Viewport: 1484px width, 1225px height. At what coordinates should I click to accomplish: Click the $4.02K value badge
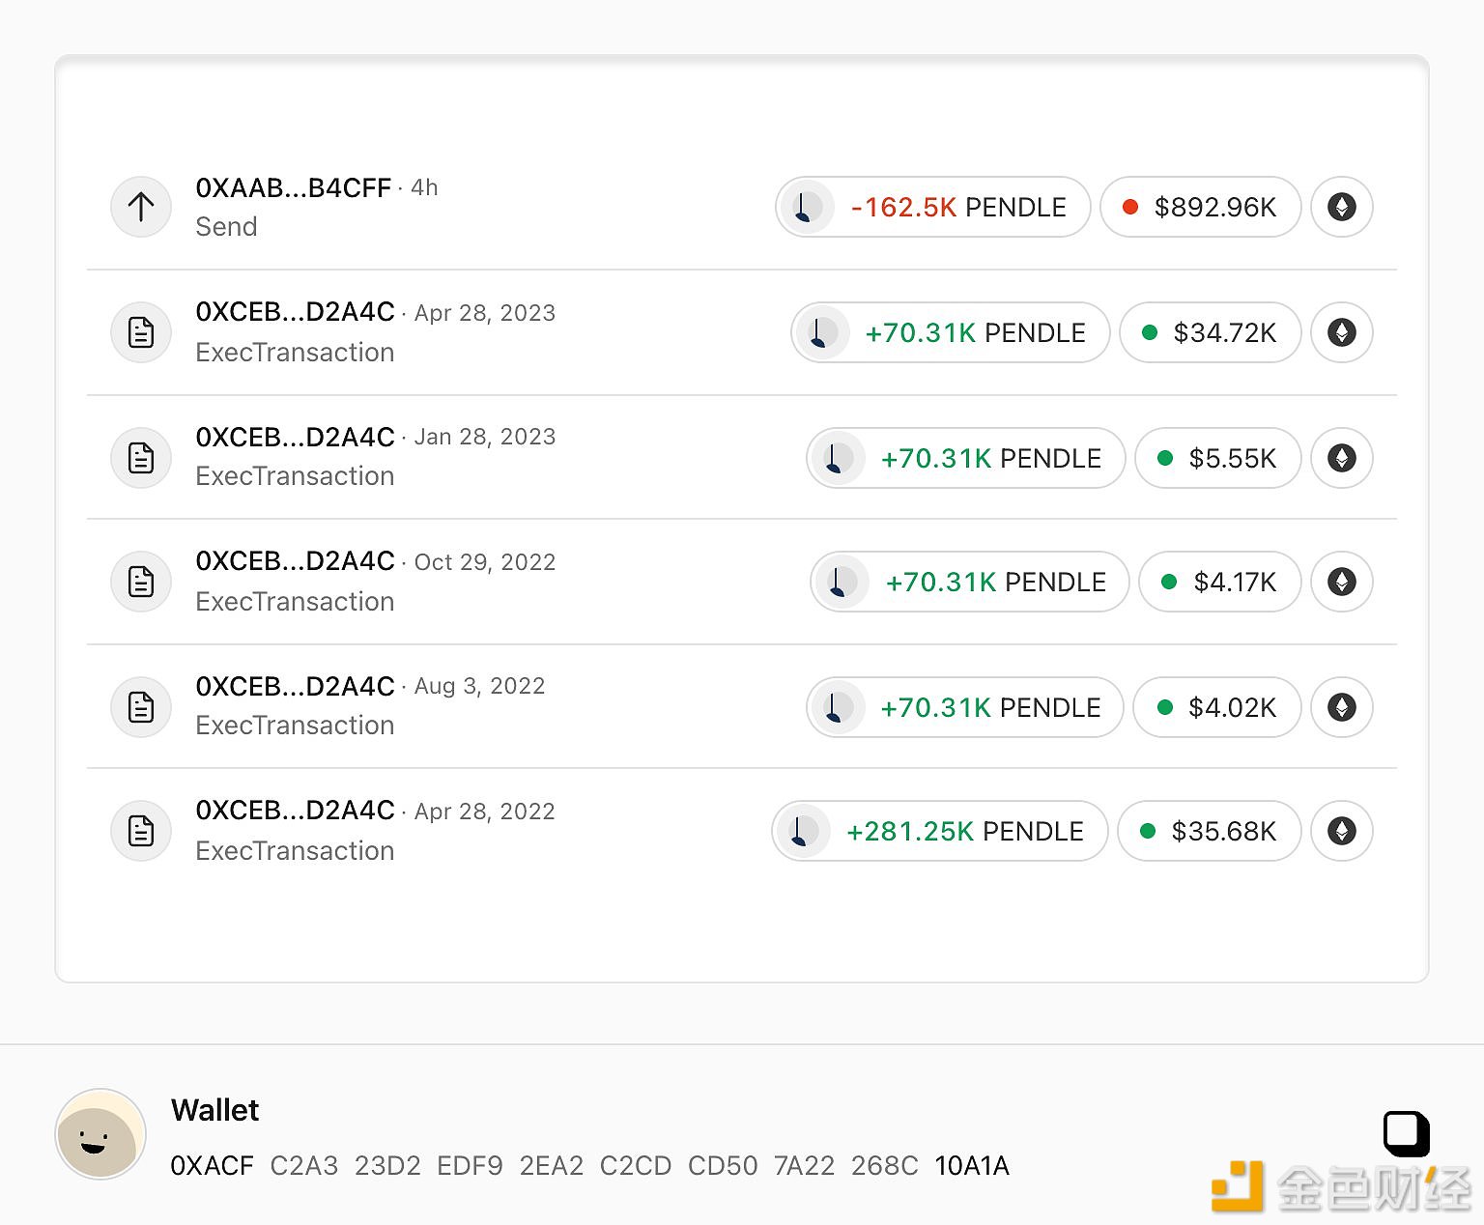(x=1217, y=707)
